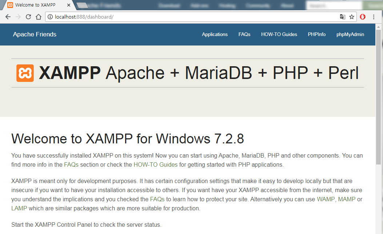Follow HOW-TO Guides link in first paragraph

(155, 164)
